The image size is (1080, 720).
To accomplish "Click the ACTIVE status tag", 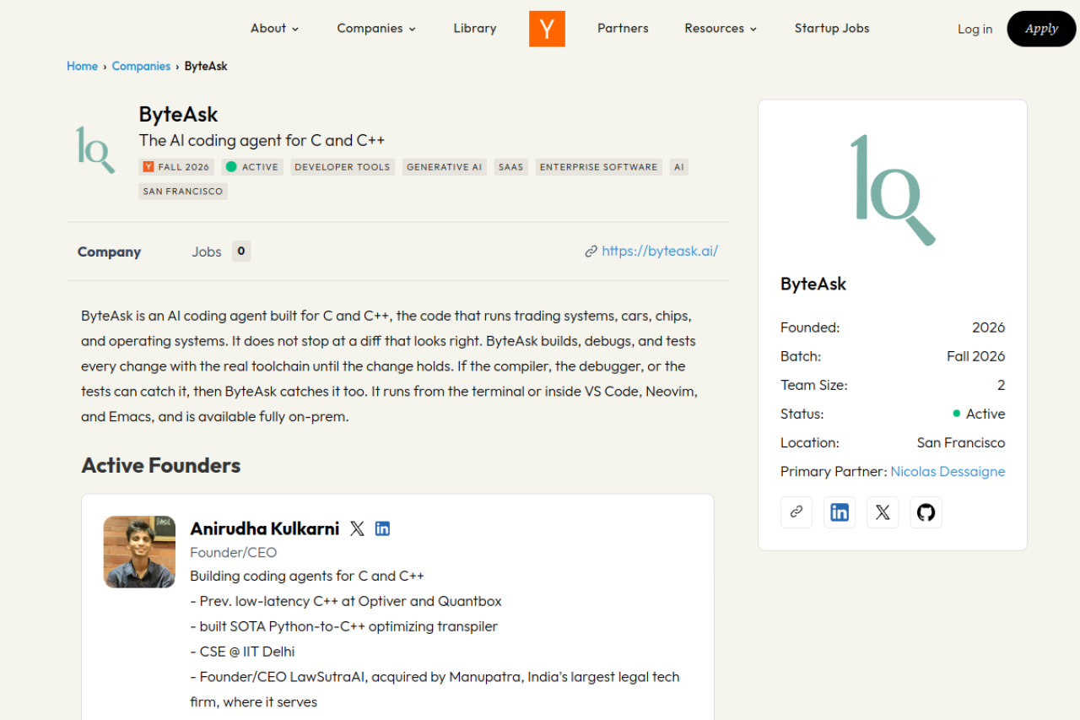I will click(x=252, y=167).
